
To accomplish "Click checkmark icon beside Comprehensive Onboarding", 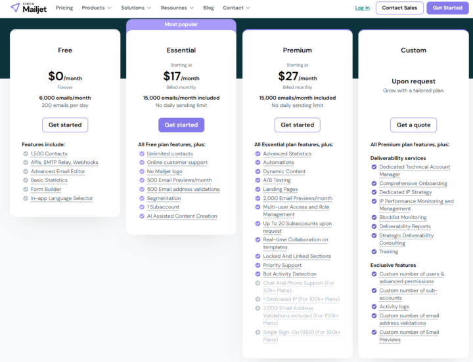I will [374, 184].
